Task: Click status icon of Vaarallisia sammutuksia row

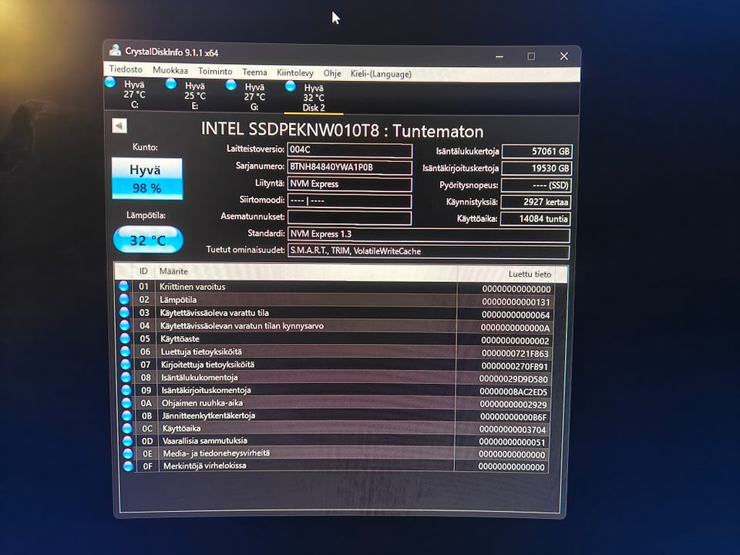Action: 127,441
